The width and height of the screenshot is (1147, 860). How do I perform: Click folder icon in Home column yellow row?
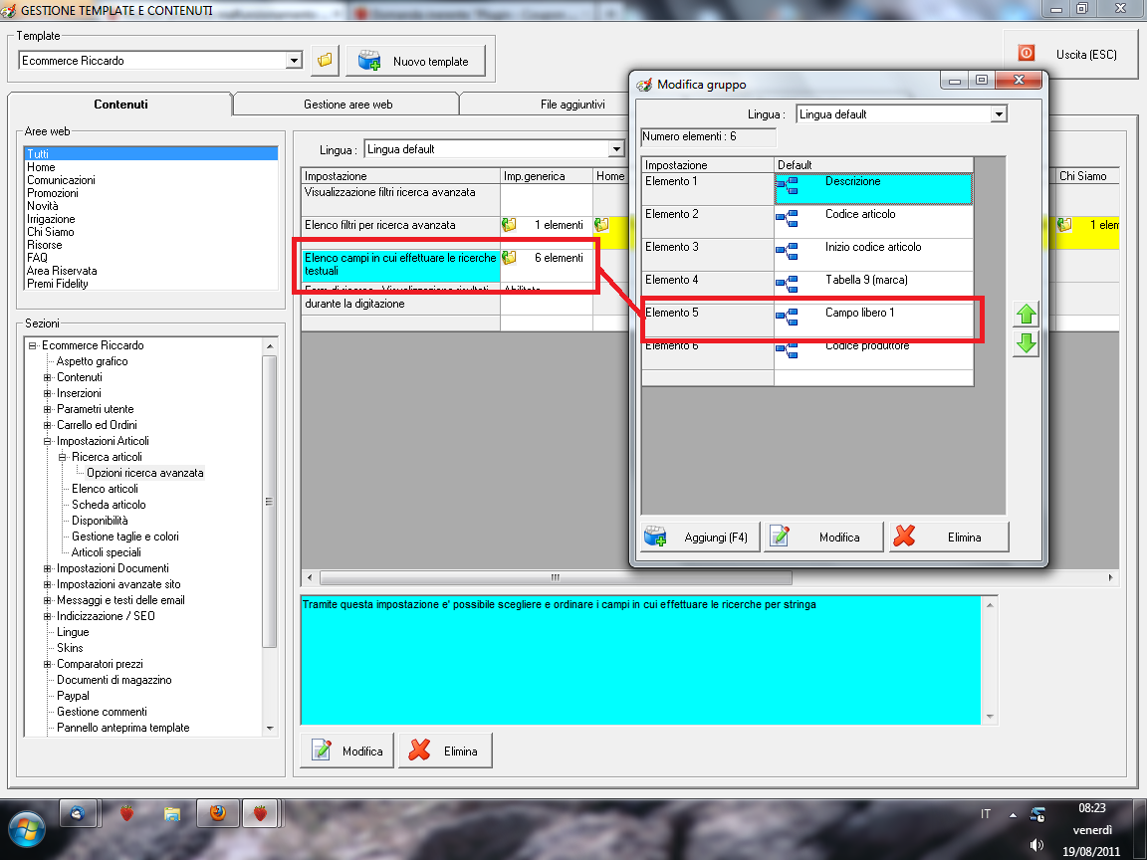pos(601,225)
